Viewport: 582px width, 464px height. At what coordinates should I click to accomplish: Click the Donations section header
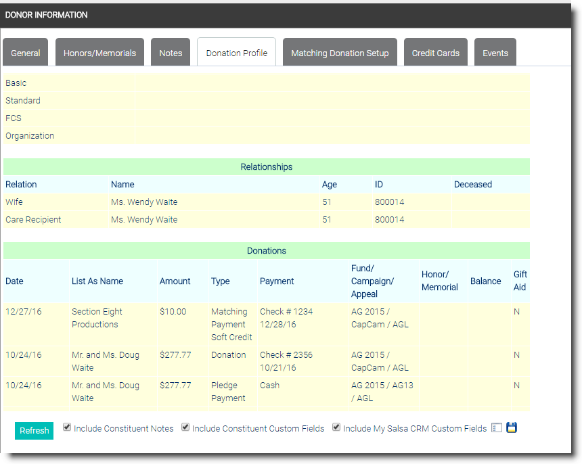(267, 251)
